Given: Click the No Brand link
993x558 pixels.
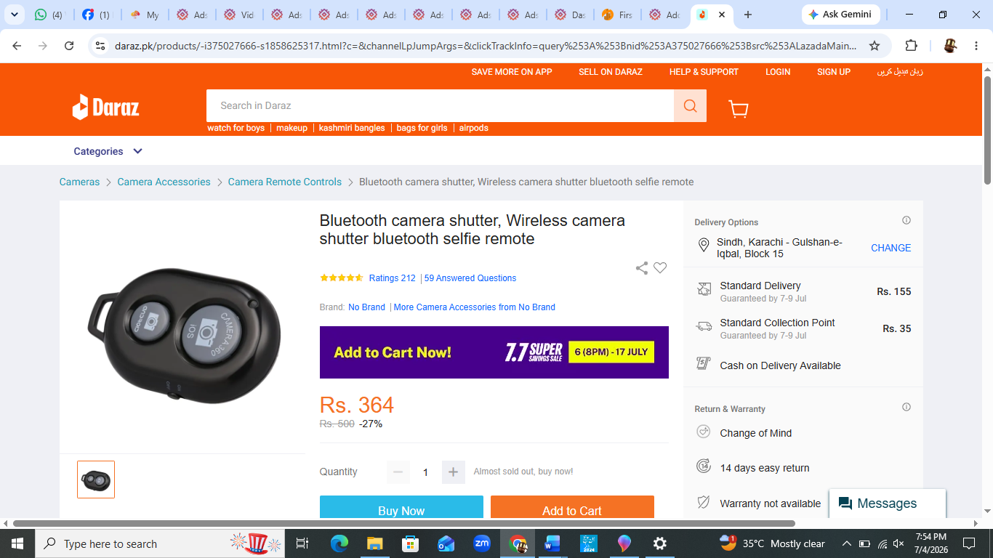Looking at the screenshot, I should click(x=366, y=307).
